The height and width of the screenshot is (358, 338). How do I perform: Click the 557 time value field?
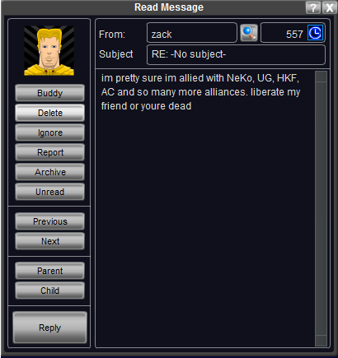(x=284, y=33)
